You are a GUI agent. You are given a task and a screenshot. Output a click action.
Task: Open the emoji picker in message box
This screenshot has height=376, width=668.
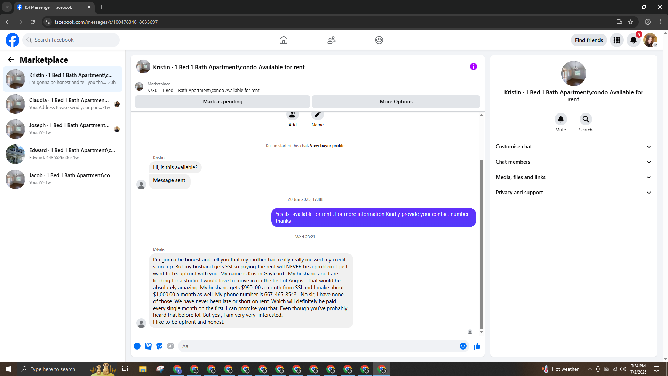click(463, 346)
